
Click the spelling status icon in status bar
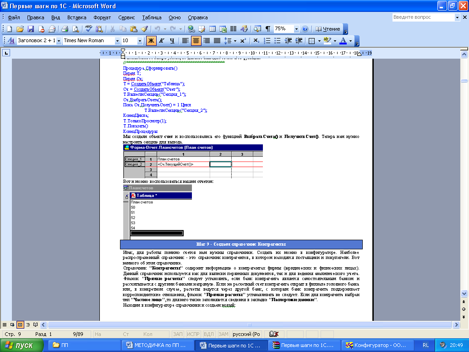tap(274, 334)
